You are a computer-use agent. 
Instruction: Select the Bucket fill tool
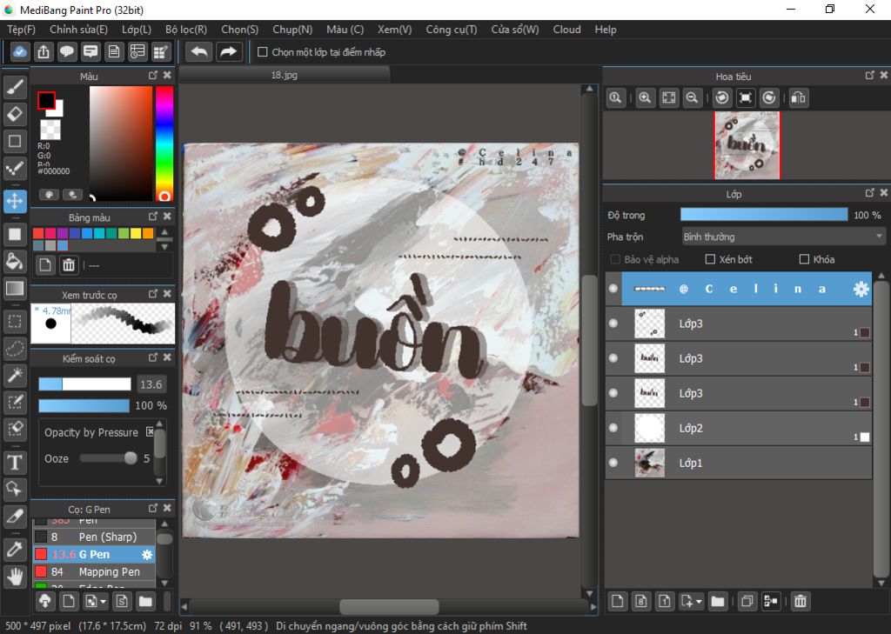pyautogui.click(x=15, y=261)
